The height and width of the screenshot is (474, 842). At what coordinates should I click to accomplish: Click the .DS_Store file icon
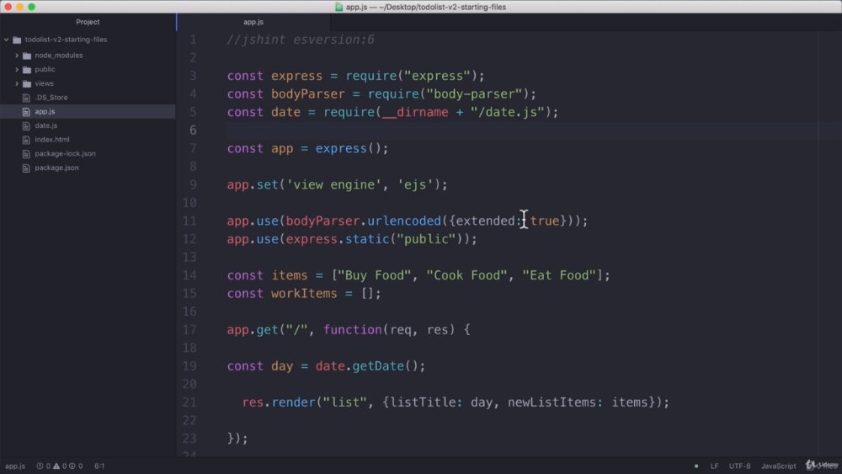(26, 97)
